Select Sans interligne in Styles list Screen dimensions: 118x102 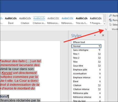click(86, 50)
